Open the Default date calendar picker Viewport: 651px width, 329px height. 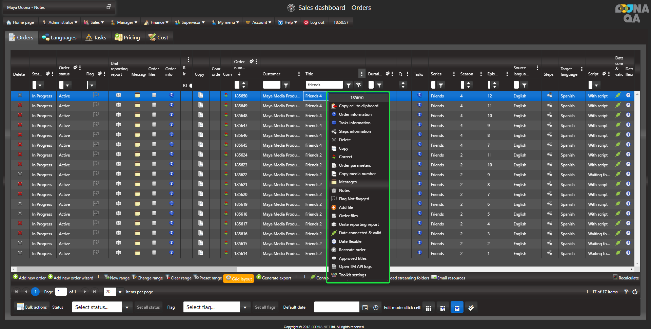click(365, 307)
